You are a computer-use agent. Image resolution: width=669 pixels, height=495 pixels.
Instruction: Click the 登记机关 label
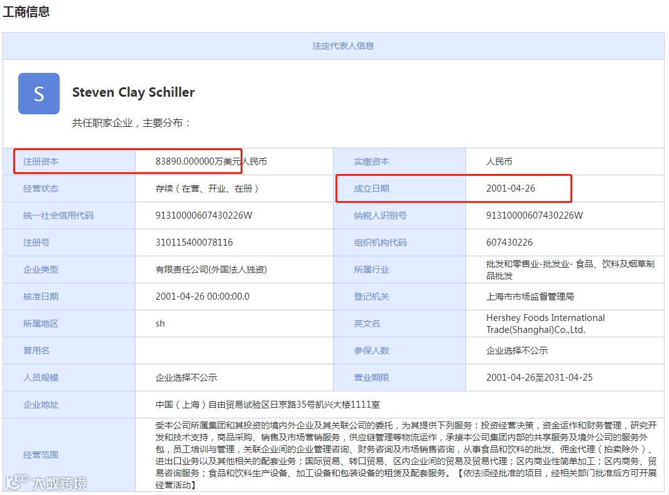tap(371, 296)
